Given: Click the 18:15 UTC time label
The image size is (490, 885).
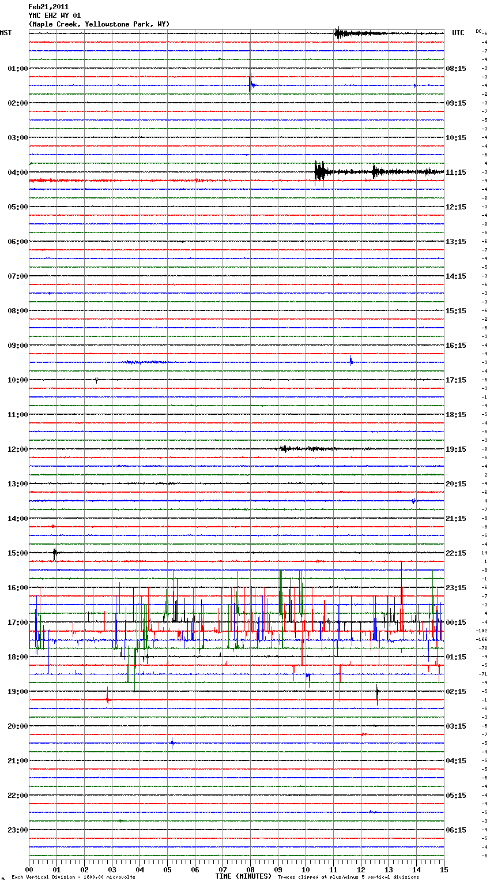Looking at the screenshot, I should (456, 414).
